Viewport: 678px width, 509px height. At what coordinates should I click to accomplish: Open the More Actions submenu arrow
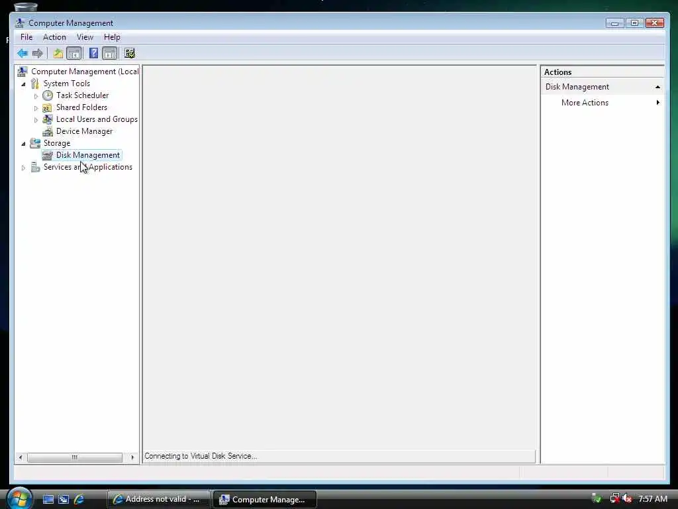pyautogui.click(x=658, y=103)
